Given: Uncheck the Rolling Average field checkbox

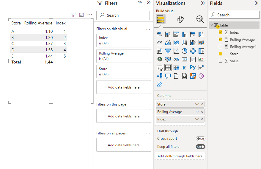Looking at the screenshot, I should [221, 40].
